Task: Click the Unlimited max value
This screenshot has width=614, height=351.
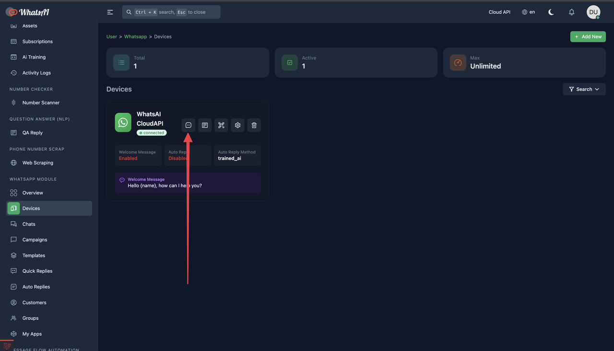Action: [x=485, y=66]
